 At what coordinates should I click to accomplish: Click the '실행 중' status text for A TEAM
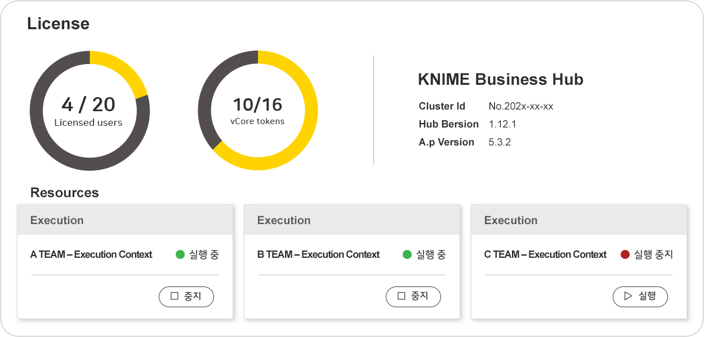pos(204,254)
